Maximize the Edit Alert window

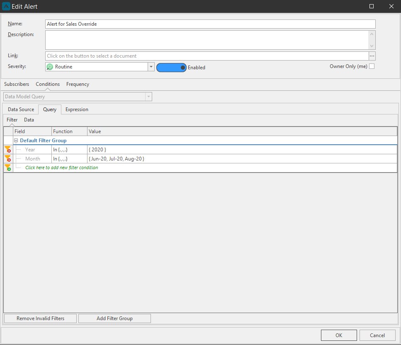click(372, 6)
